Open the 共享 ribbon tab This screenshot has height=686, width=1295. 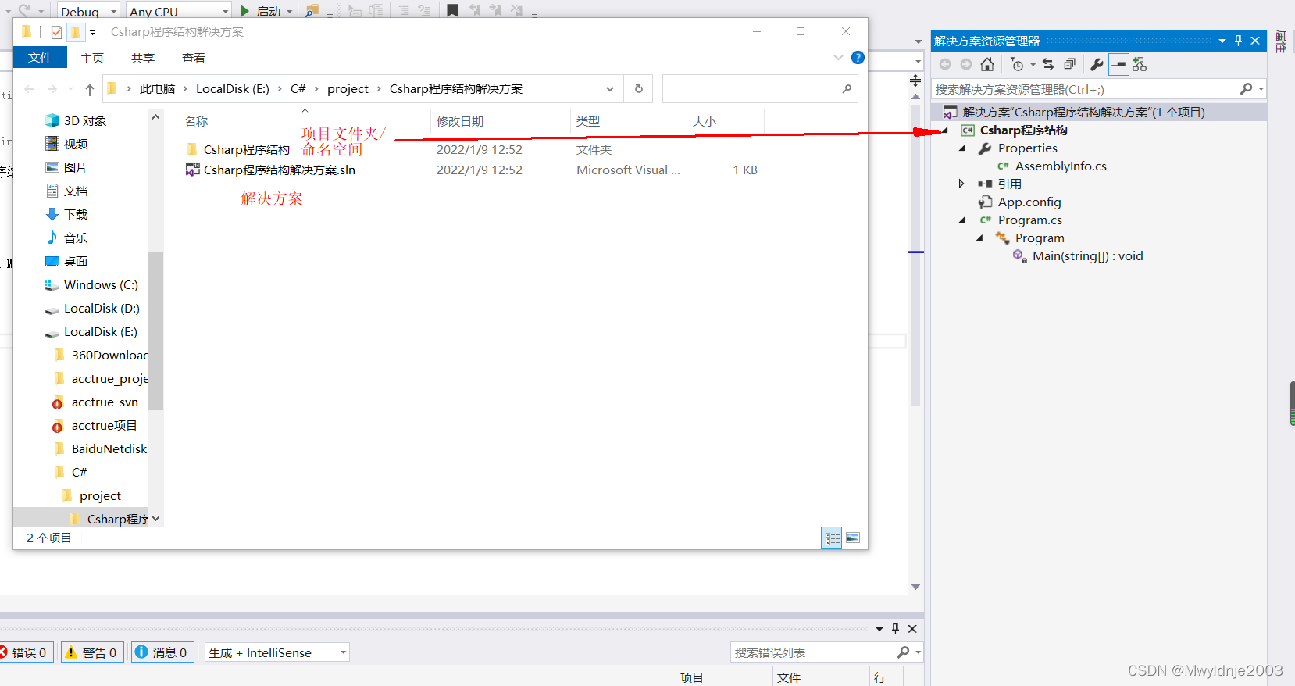click(x=143, y=58)
